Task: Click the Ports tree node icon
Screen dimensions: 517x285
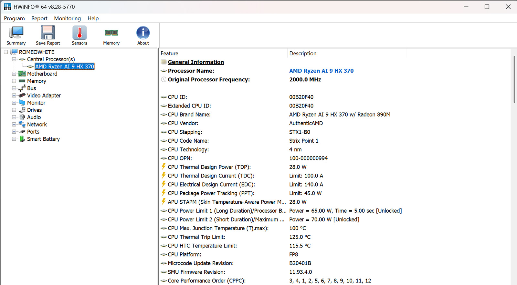Action: click(x=22, y=132)
